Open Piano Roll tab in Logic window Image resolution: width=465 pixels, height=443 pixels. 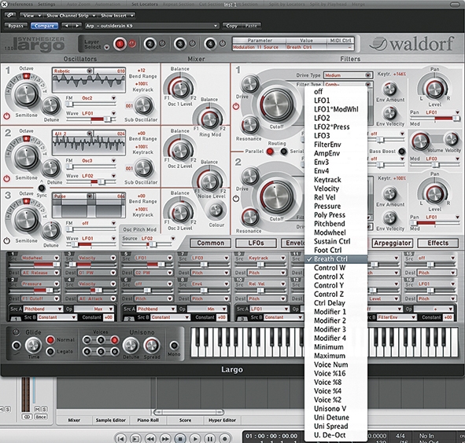[x=148, y=420]
